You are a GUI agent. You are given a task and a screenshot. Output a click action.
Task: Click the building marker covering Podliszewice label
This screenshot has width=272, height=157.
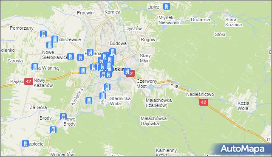pyautogui.click(x=55, y=39)
